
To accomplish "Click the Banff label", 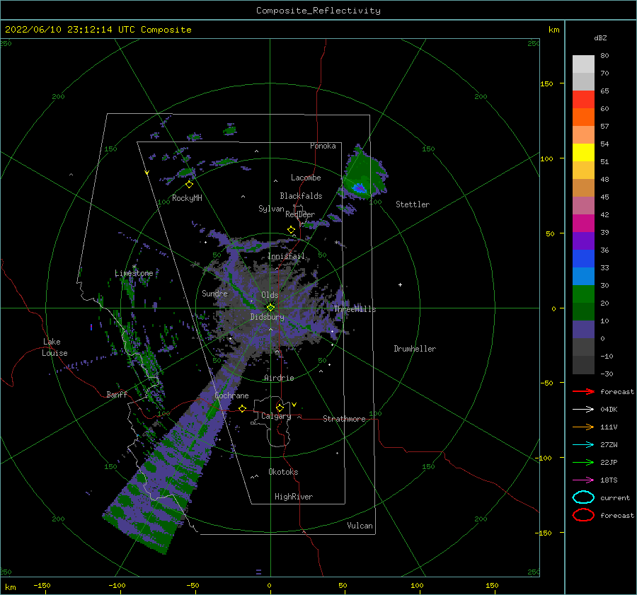I will click(117, 394).
